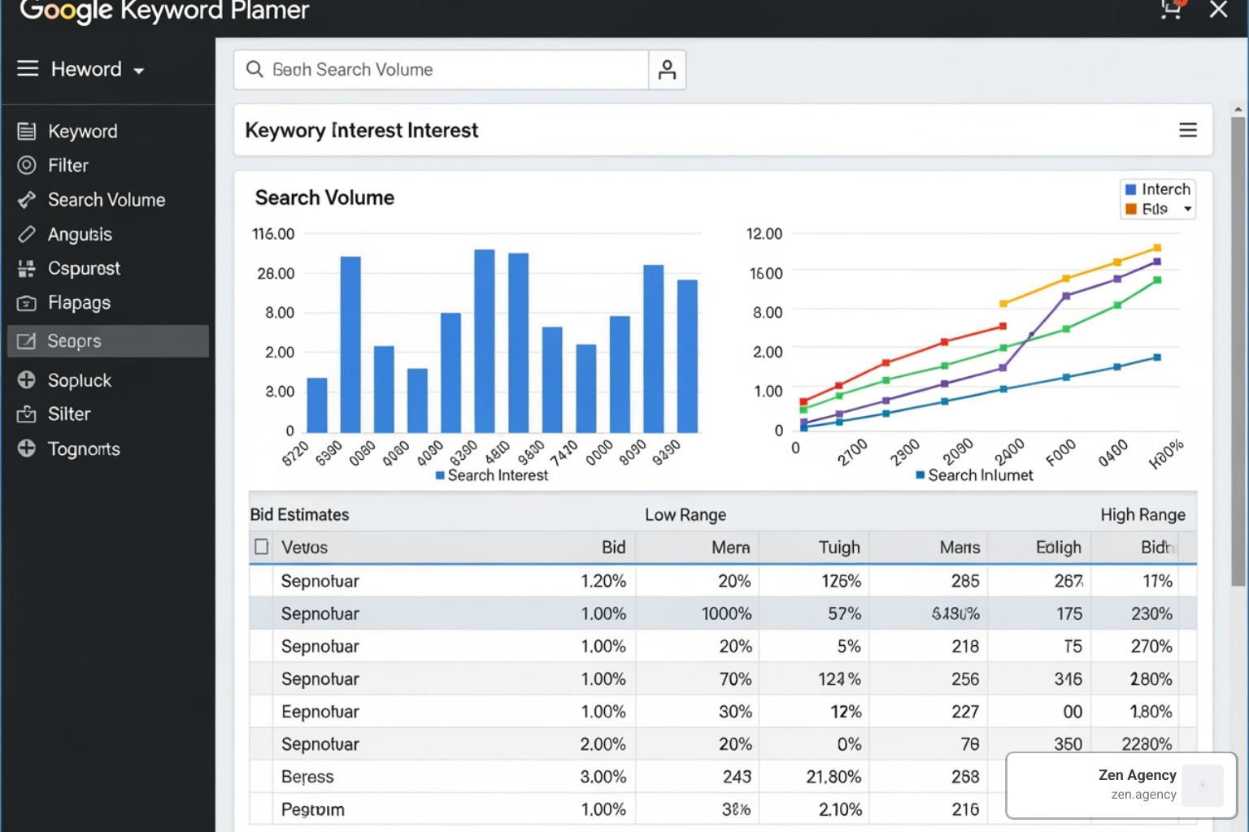Click the 2.00% bid cell
The image size is (1249, 832).
pos(603,744)
